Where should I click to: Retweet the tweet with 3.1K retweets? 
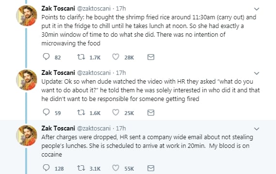click(81, 168)
